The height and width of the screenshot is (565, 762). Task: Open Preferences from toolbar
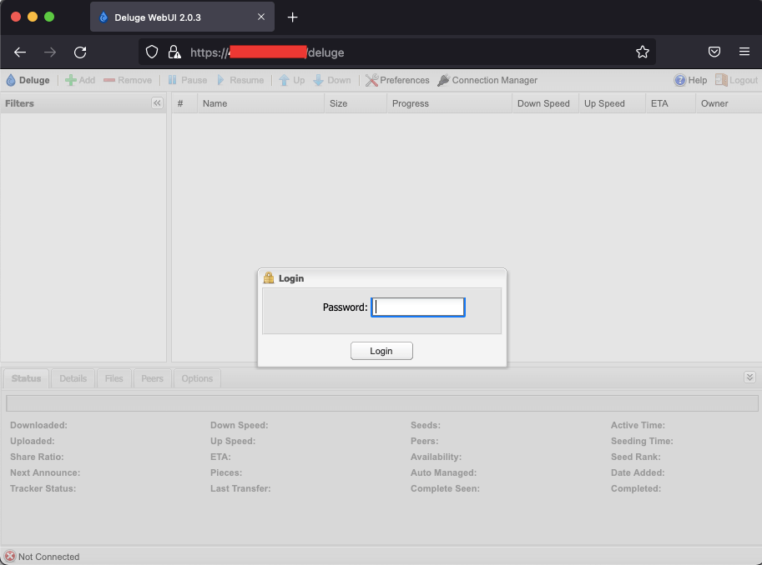coord(397,80)
